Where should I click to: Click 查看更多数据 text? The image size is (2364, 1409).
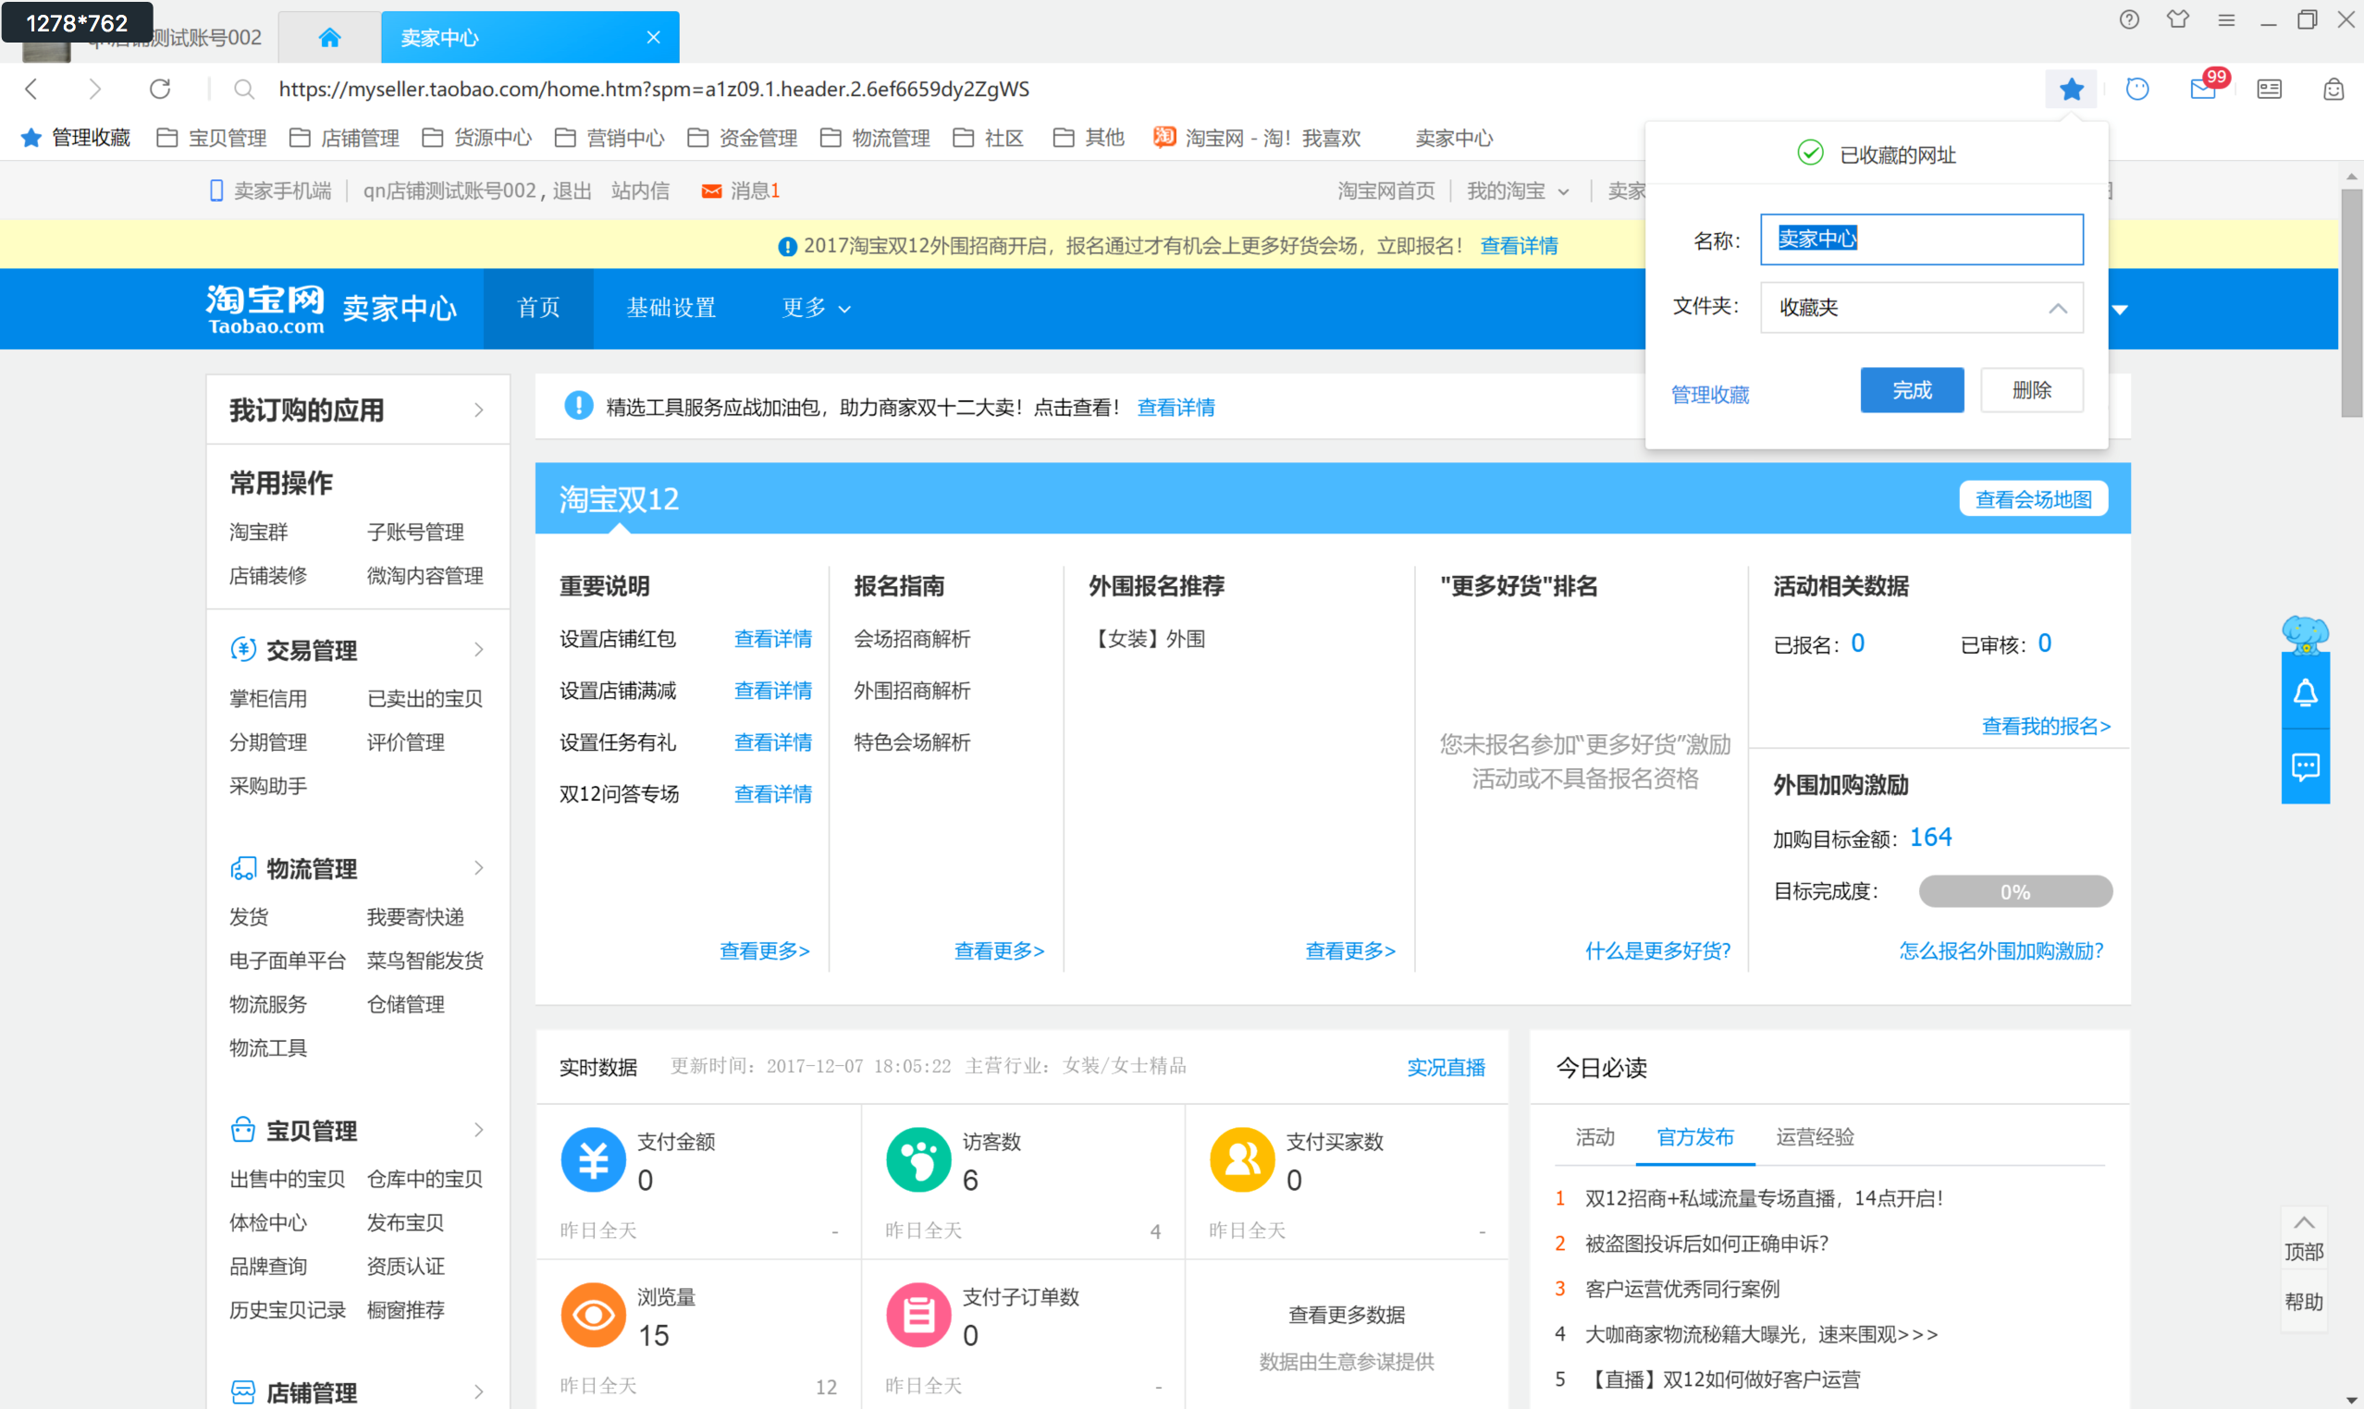(x=1347, y=1315)
